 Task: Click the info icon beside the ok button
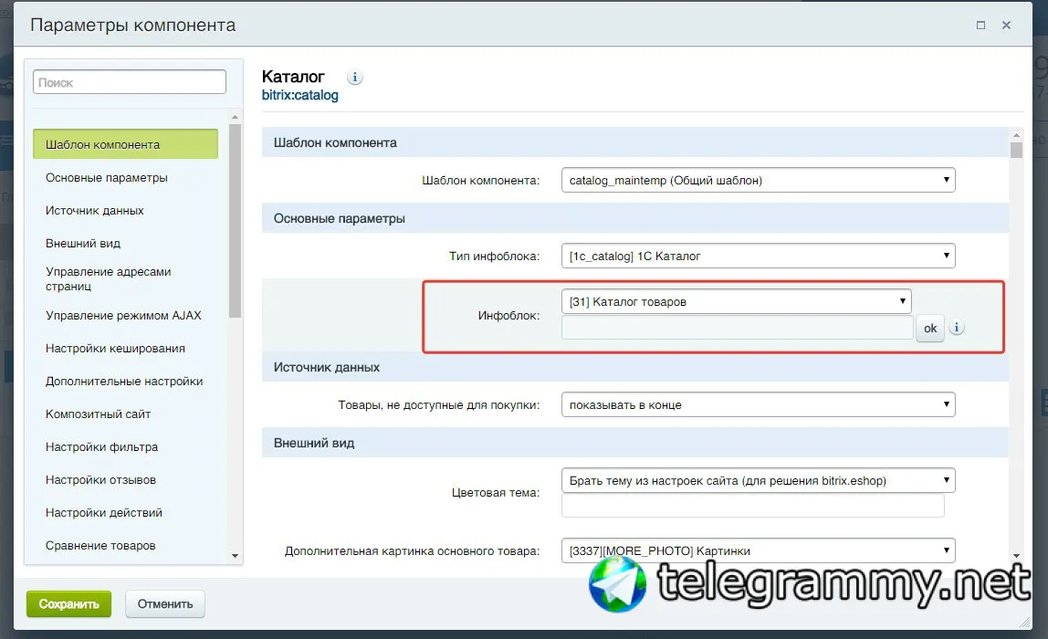[957, 328]
